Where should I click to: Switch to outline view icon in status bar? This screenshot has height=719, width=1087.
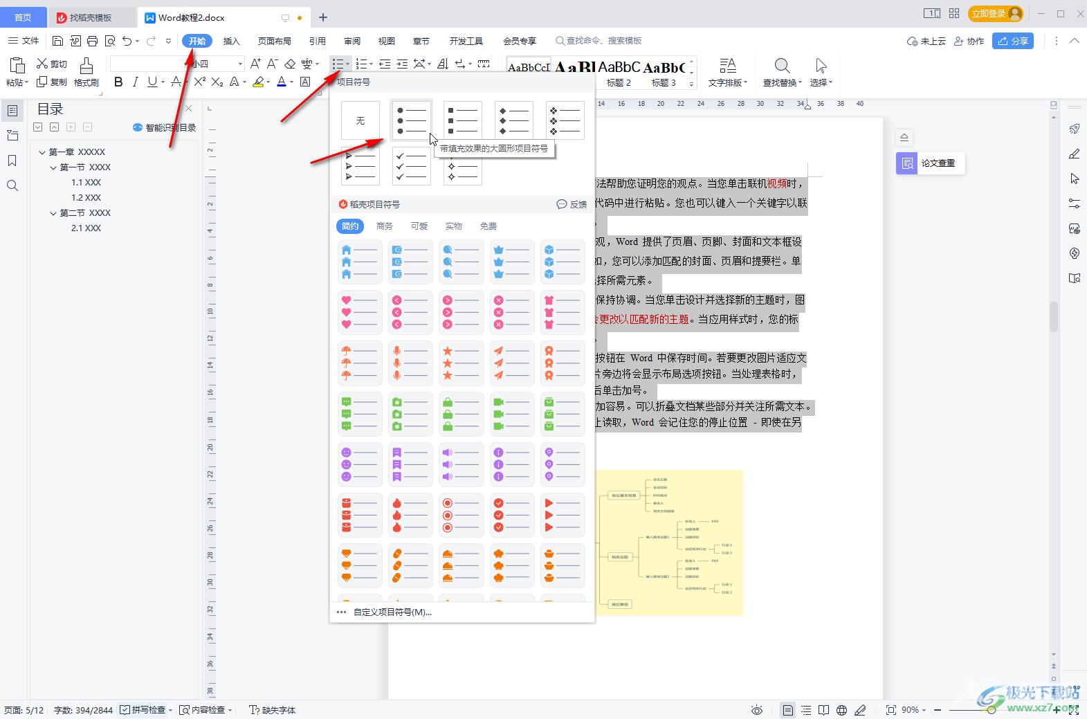[806, 710]
